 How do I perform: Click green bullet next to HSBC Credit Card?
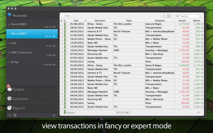9,52
